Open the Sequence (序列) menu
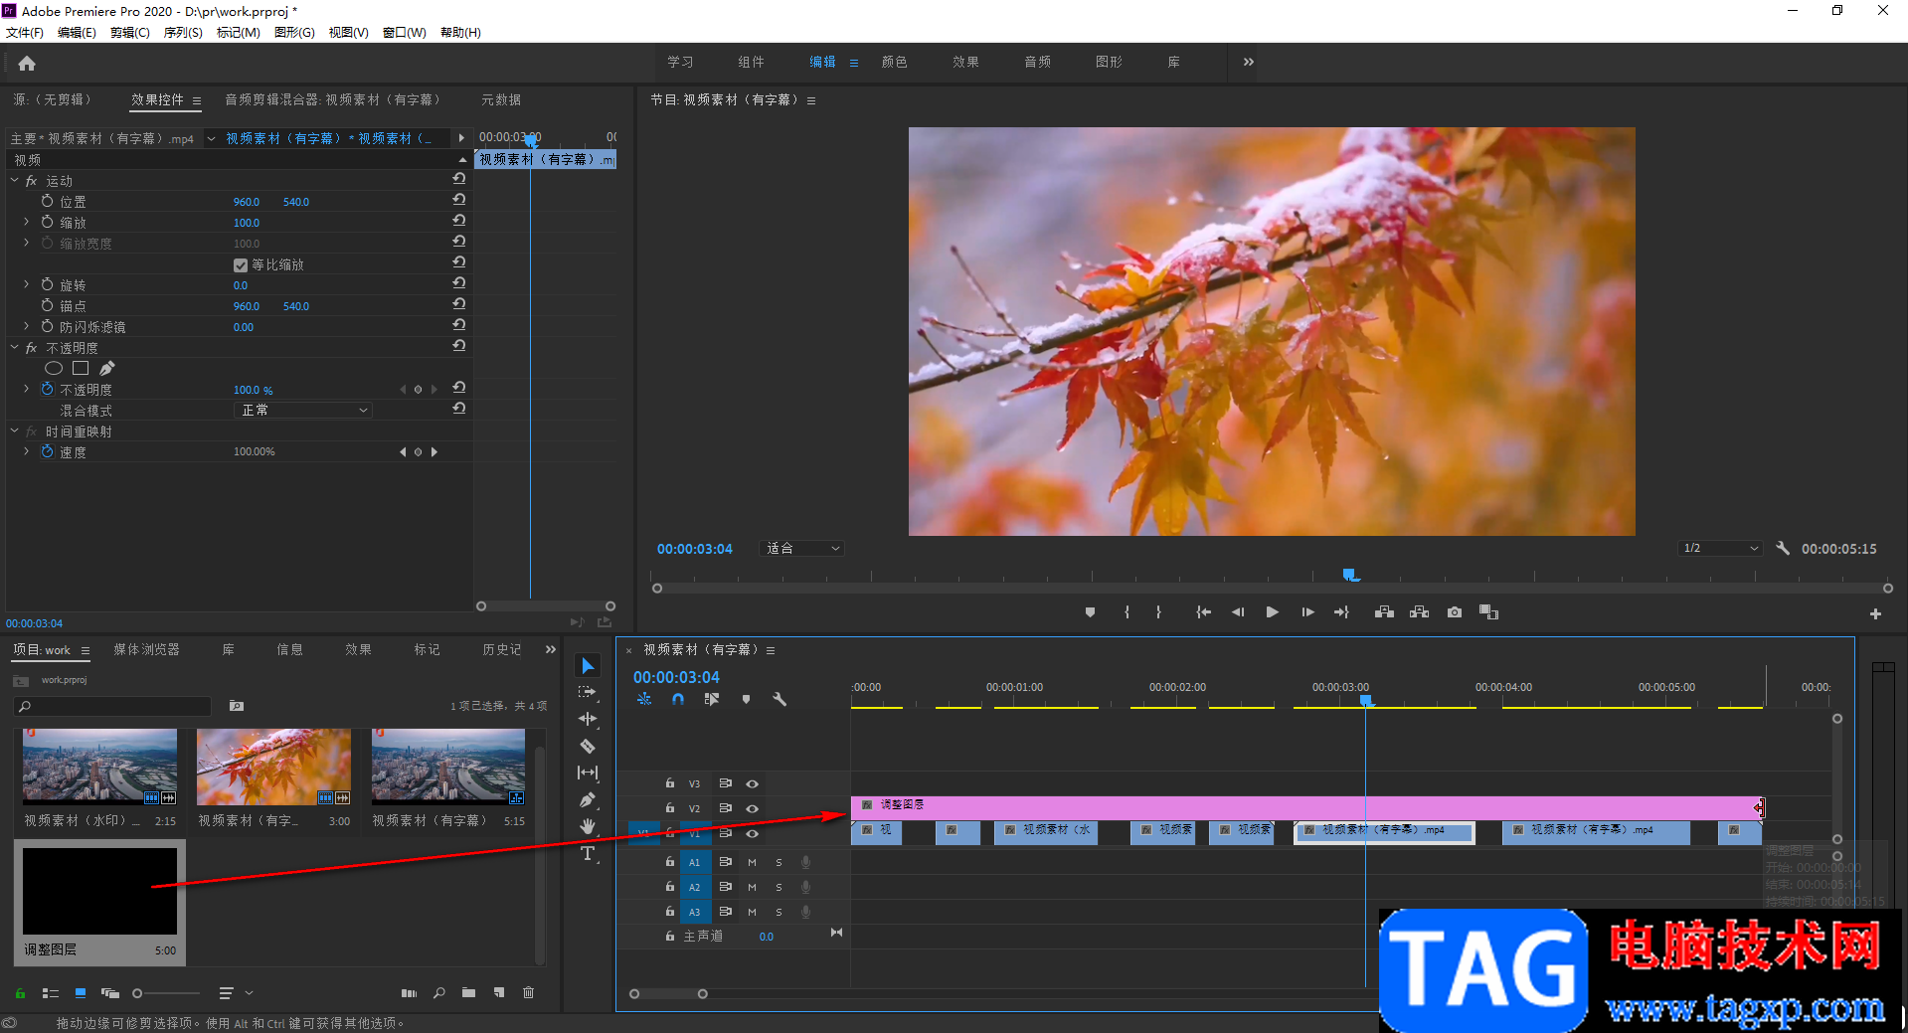 click(183, 33)
